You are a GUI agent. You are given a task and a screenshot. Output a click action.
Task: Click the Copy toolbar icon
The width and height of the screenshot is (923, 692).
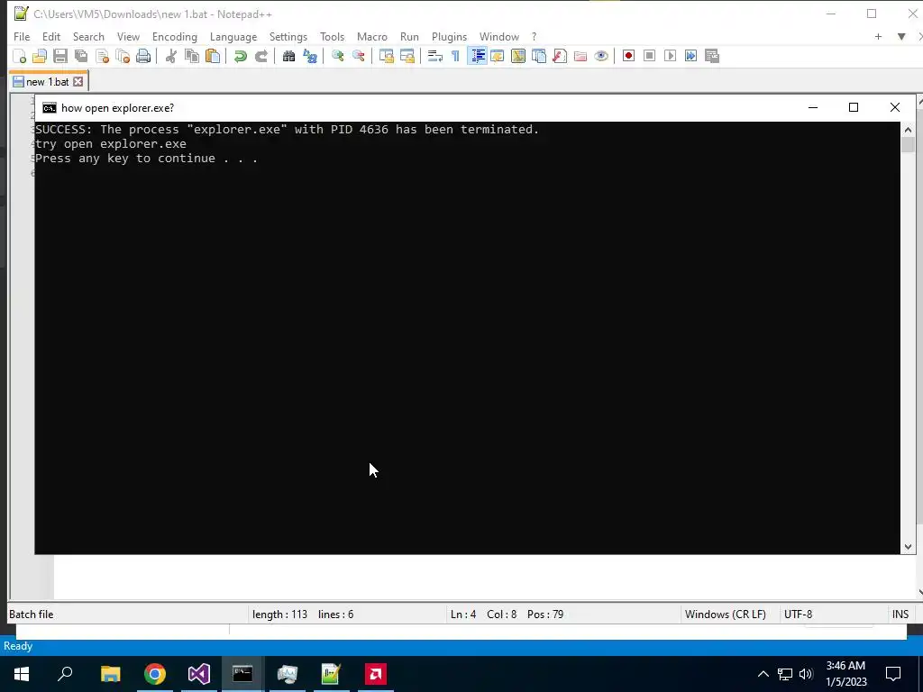click(192, 56)
